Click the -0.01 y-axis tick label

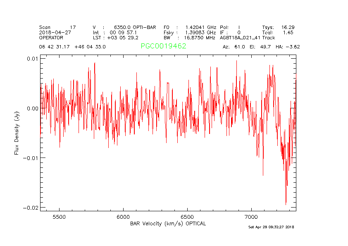[x=30, y=158]
